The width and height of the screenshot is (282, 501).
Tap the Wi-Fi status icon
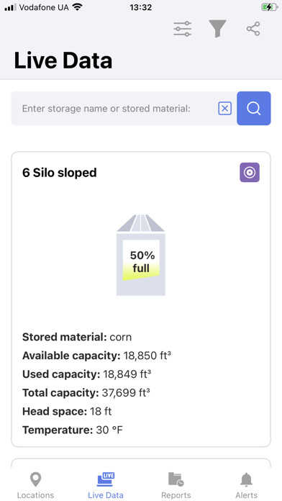[77, 7]
